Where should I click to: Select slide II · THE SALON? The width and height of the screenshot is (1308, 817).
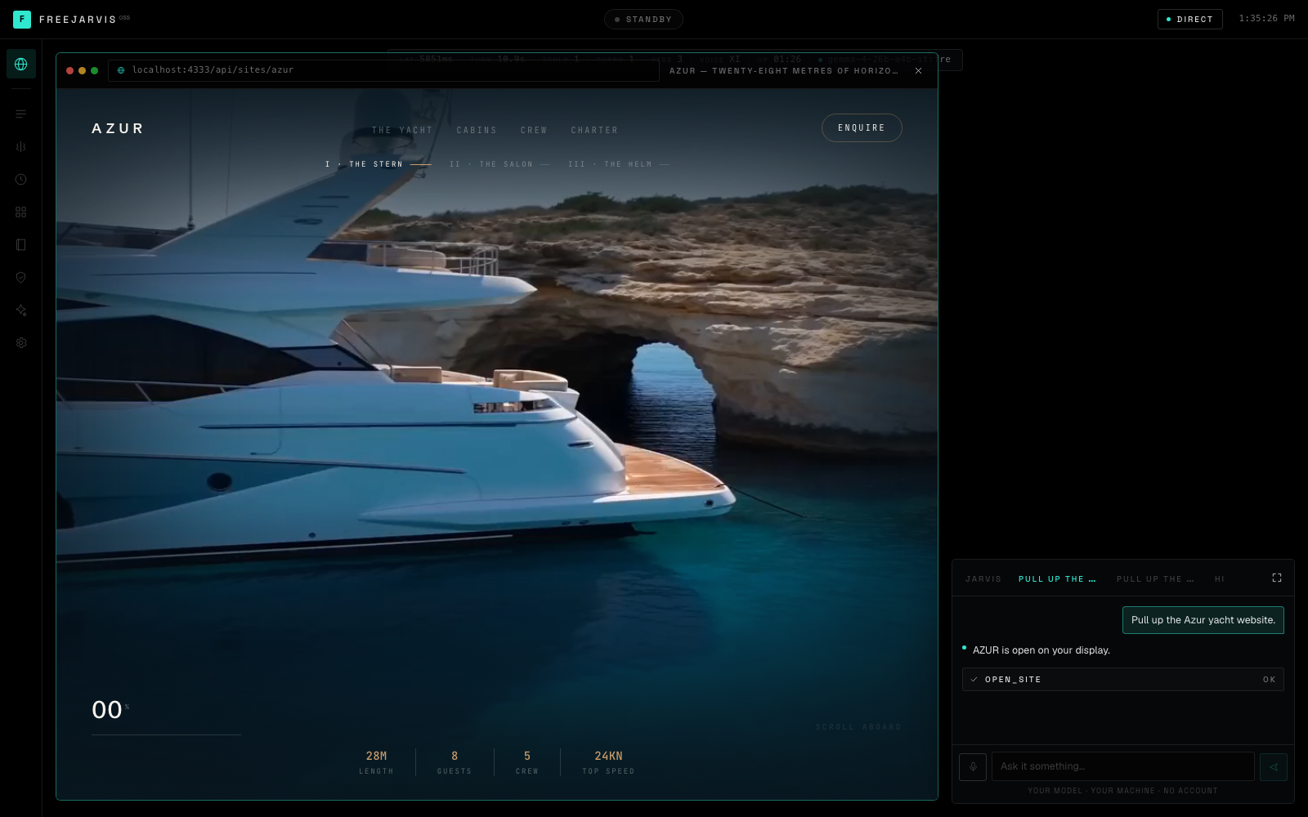pos(499,164)
